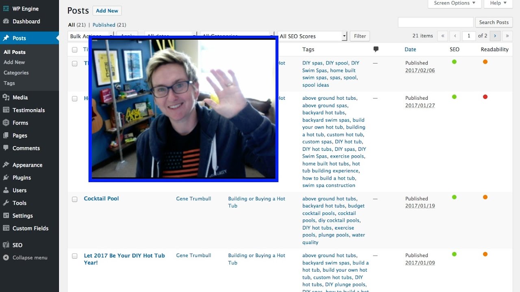
Task: Expand the Help panel
Action: pyautogui.click(x=498, y=3)
